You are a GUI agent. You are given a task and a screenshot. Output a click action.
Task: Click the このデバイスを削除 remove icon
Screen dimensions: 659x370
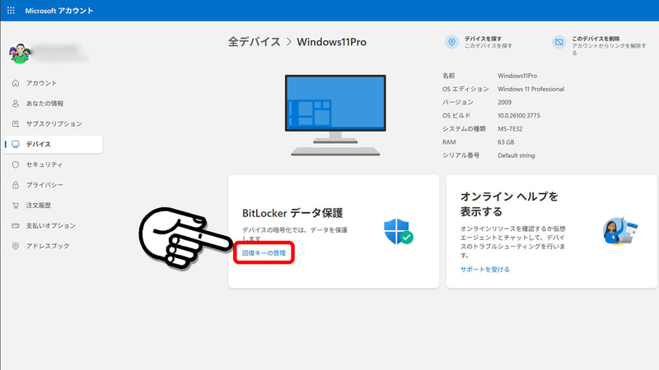(559, 42)
